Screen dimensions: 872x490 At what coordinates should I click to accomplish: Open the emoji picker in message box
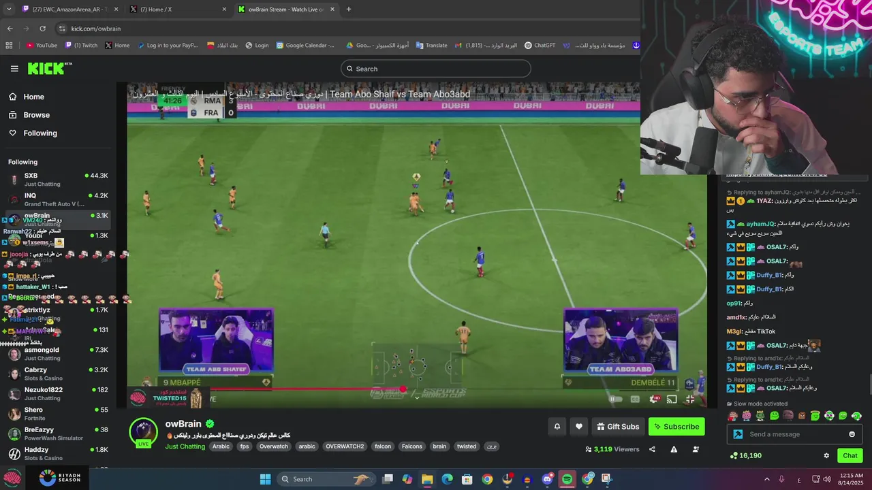pyautogui.click(x=852, y=434)
